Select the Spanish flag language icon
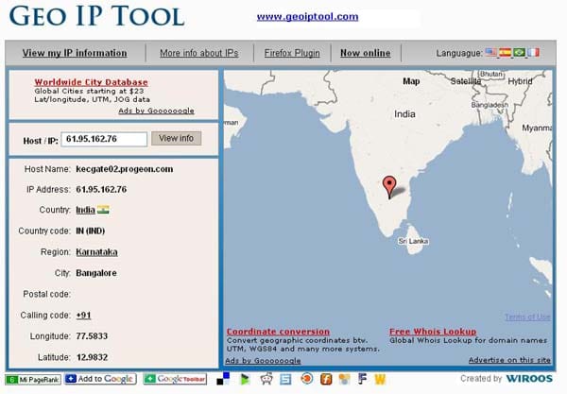 [x=505, y=53]
